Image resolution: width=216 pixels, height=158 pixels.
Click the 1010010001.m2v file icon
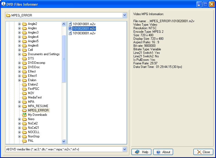click(70, 24)
